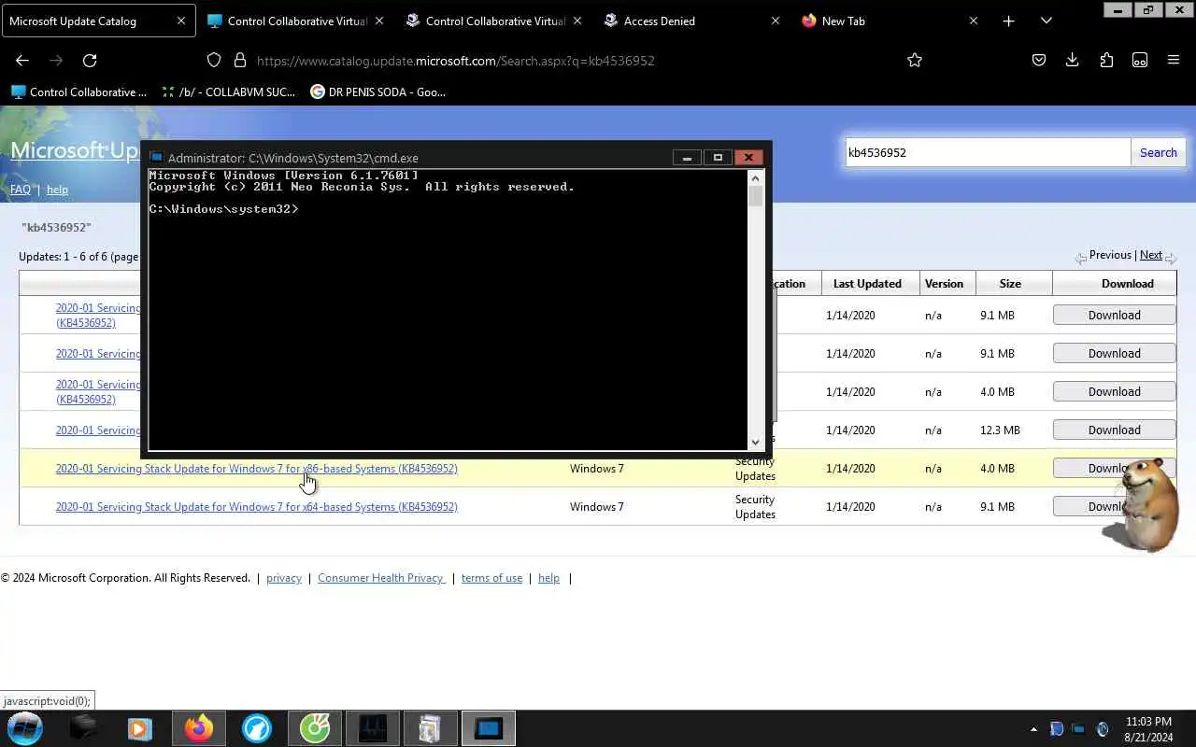Open the Windows 7 x86-based Systems update link
Viewport: 1196px width, 747px height.
coord(256,469)
